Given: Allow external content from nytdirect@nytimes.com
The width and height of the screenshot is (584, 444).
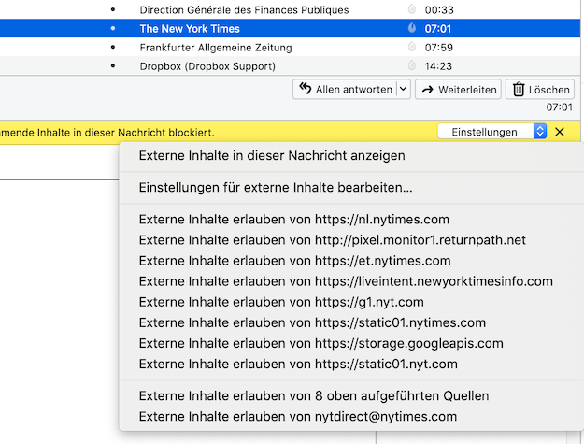Looking at the screenshot, I should point(298,416).
